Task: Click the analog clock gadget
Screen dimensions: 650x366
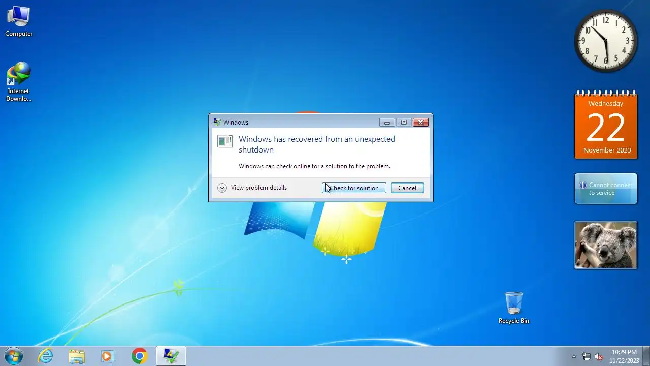Action: [606, 41]
